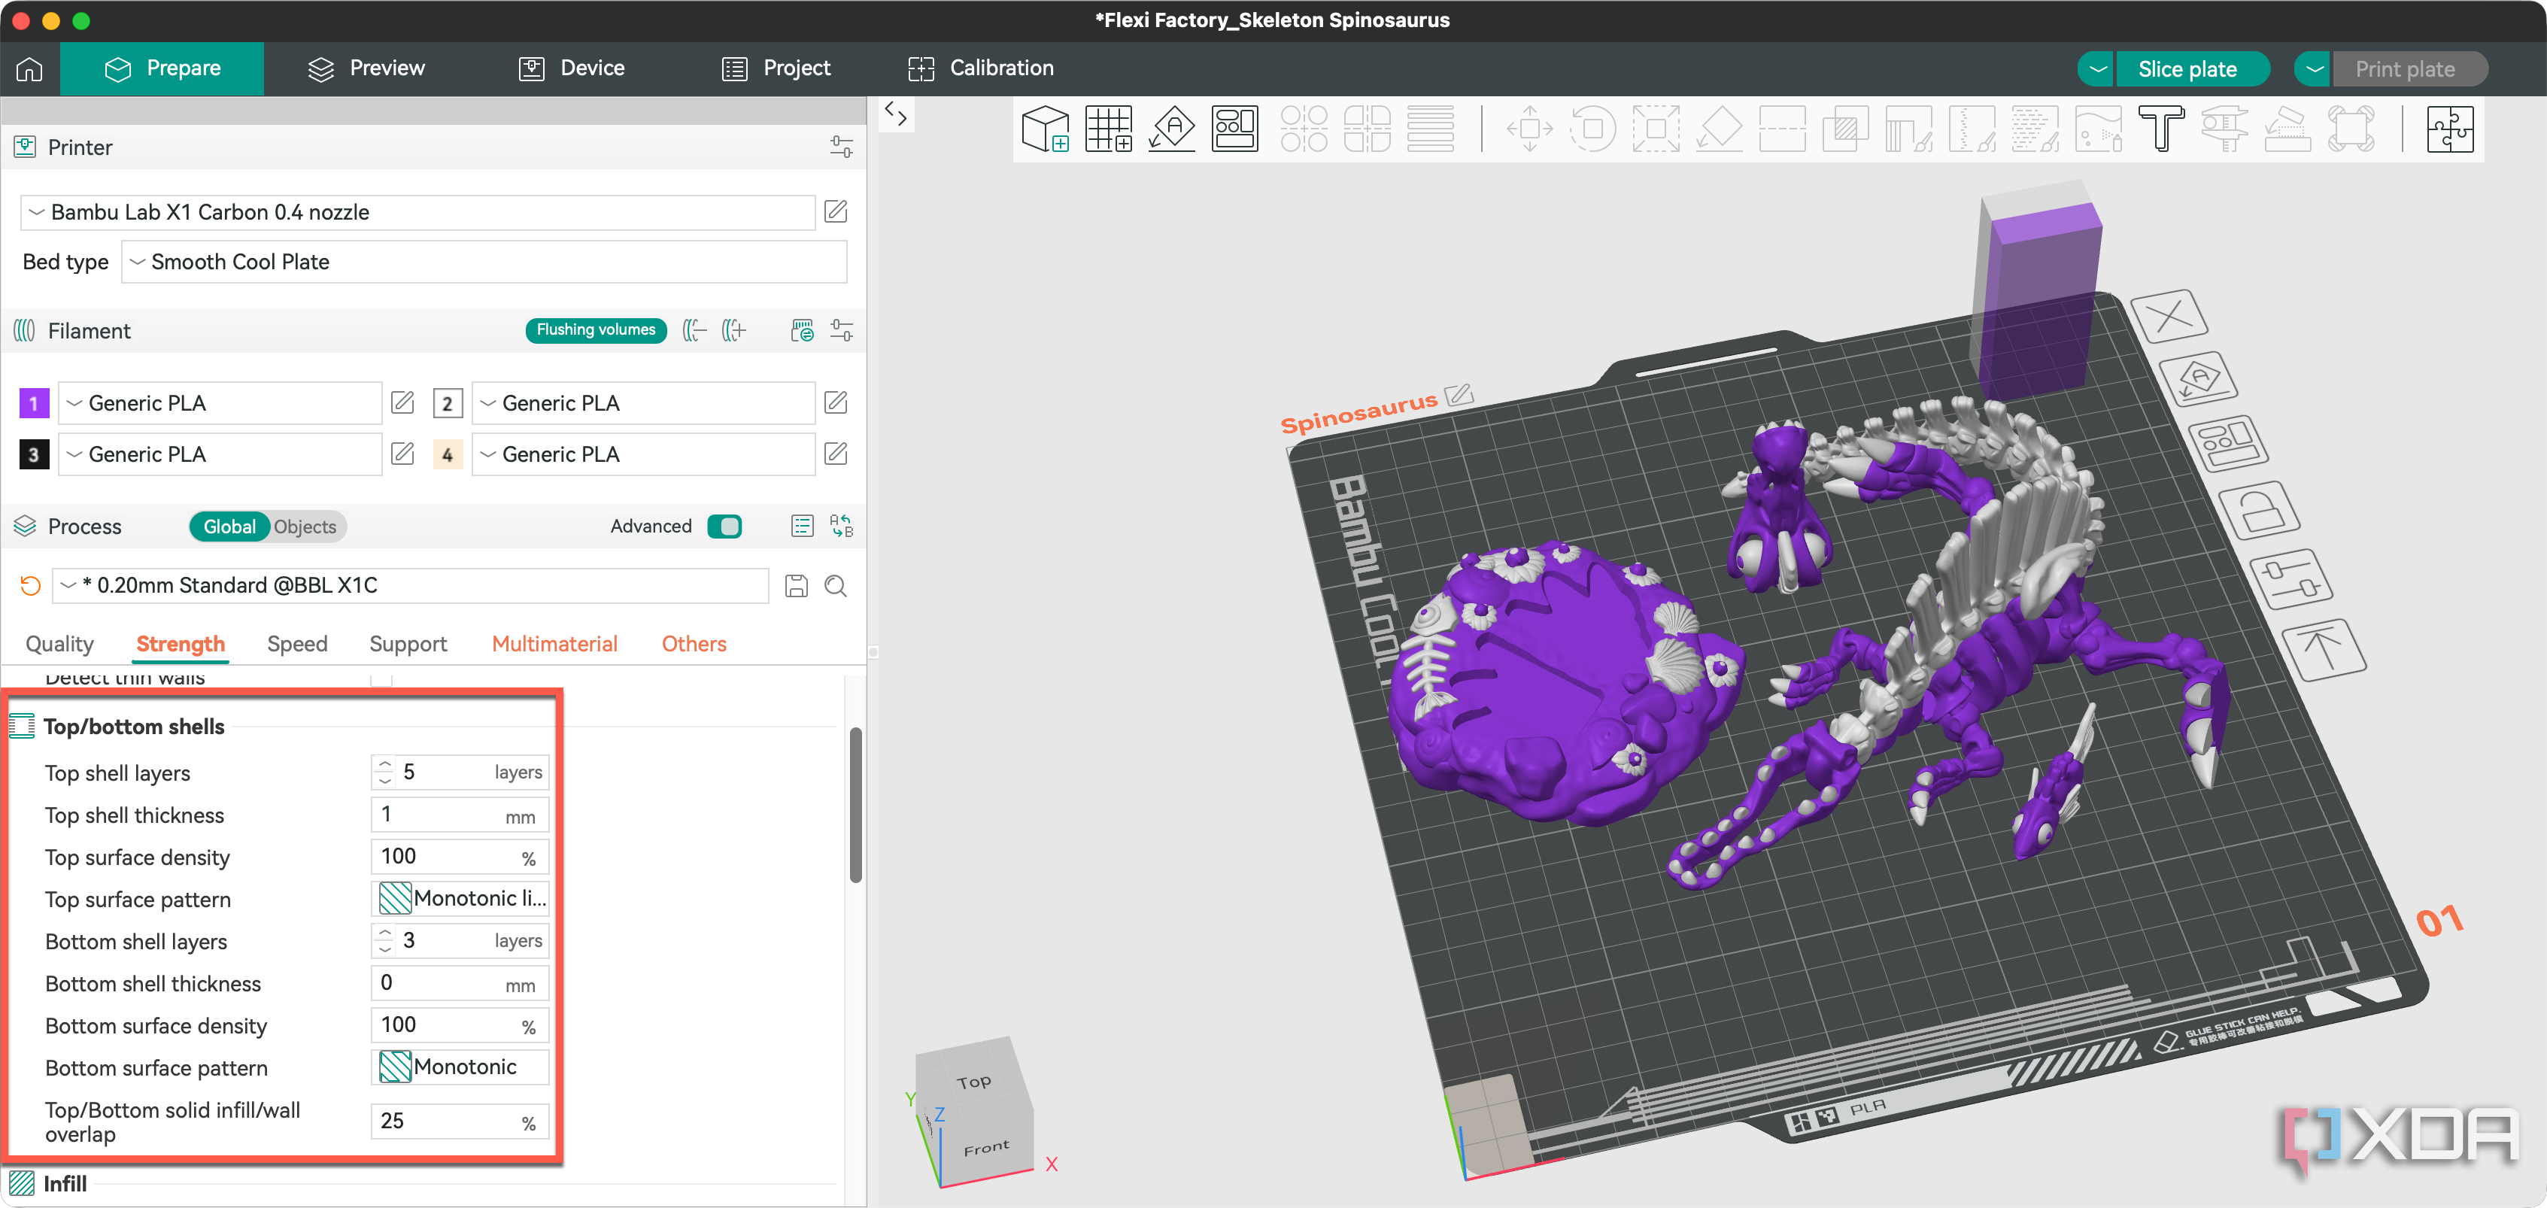Select the Text shape tool
Viewport: 2547px width, 1208px height.
(2161, 129)
